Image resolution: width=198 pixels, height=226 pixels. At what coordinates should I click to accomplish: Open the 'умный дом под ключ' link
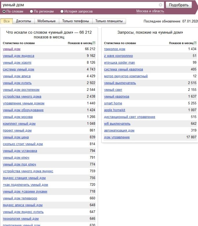coord(19,164)
